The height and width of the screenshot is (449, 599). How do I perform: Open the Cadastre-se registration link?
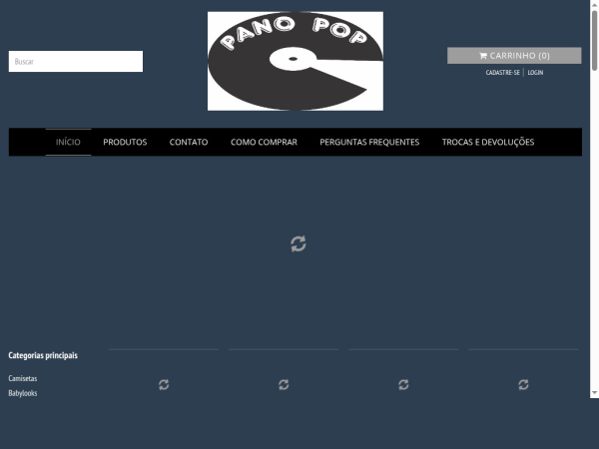(502, 72)
